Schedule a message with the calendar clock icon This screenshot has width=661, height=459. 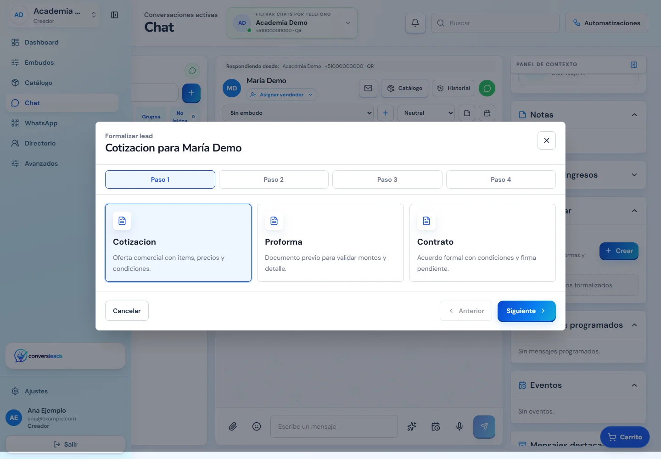[x=436, y=426]
